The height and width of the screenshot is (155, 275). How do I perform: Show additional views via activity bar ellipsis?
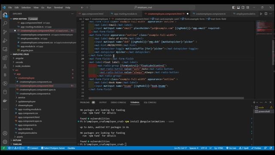(x=5, y=109)
